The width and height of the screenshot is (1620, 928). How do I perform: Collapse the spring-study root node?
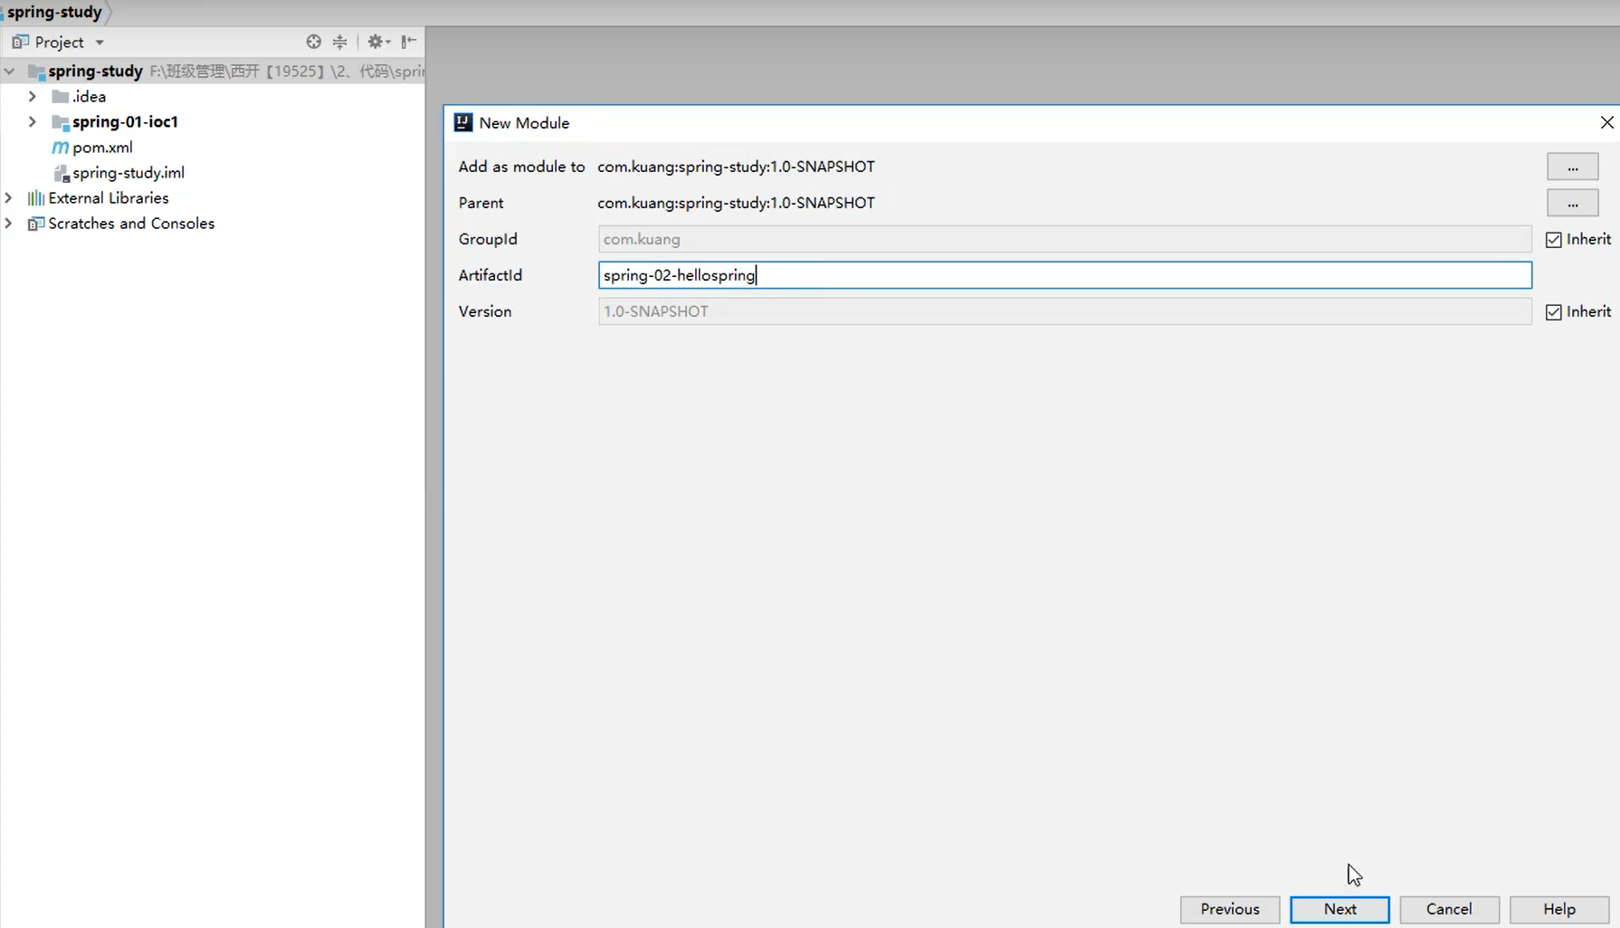pyautogui.click(x=9, y=71)
